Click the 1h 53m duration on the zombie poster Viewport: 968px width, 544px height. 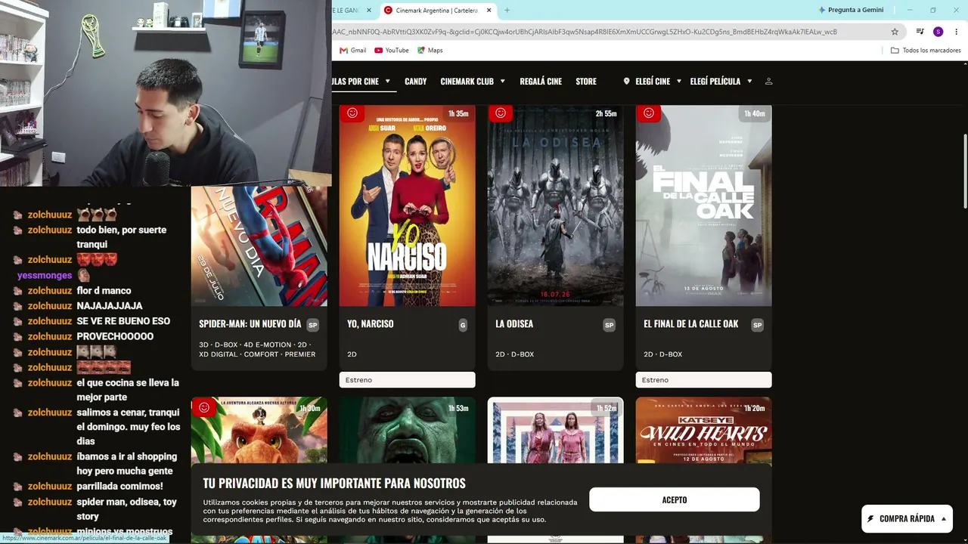click(x=458, y=409)
